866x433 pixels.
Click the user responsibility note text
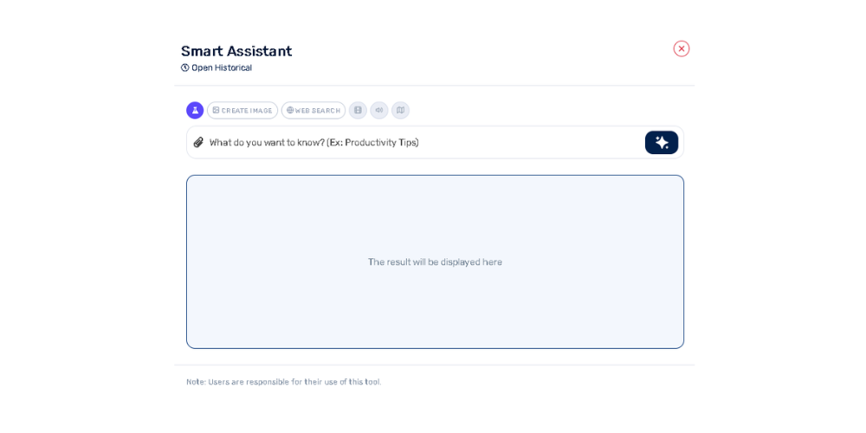(x=283, y=382)
